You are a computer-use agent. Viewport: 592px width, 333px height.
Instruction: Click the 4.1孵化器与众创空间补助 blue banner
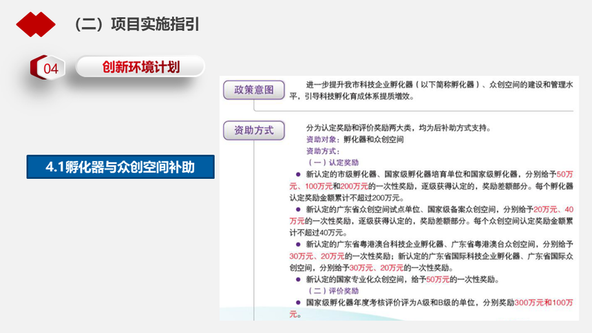120,166
